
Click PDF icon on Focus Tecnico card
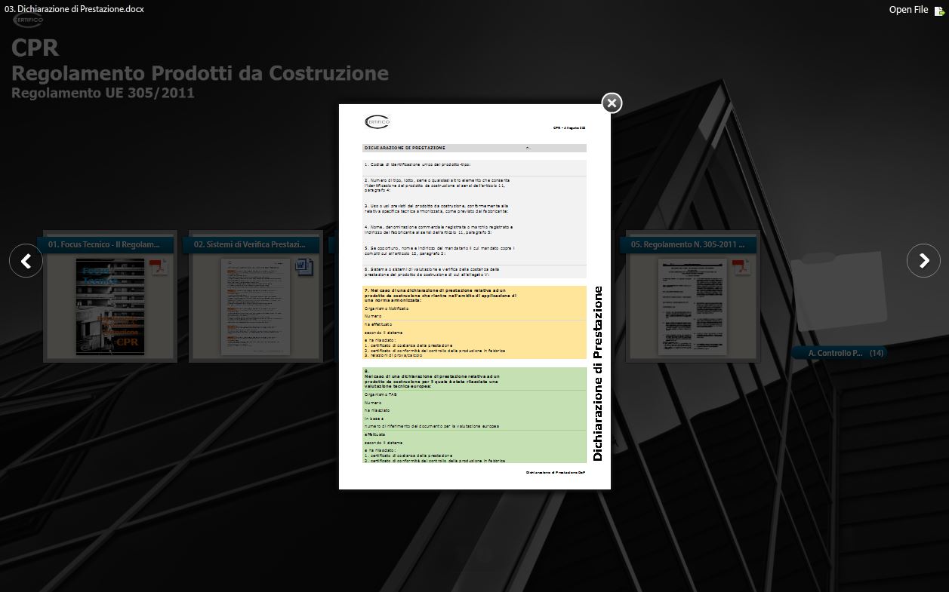(159, 266)
